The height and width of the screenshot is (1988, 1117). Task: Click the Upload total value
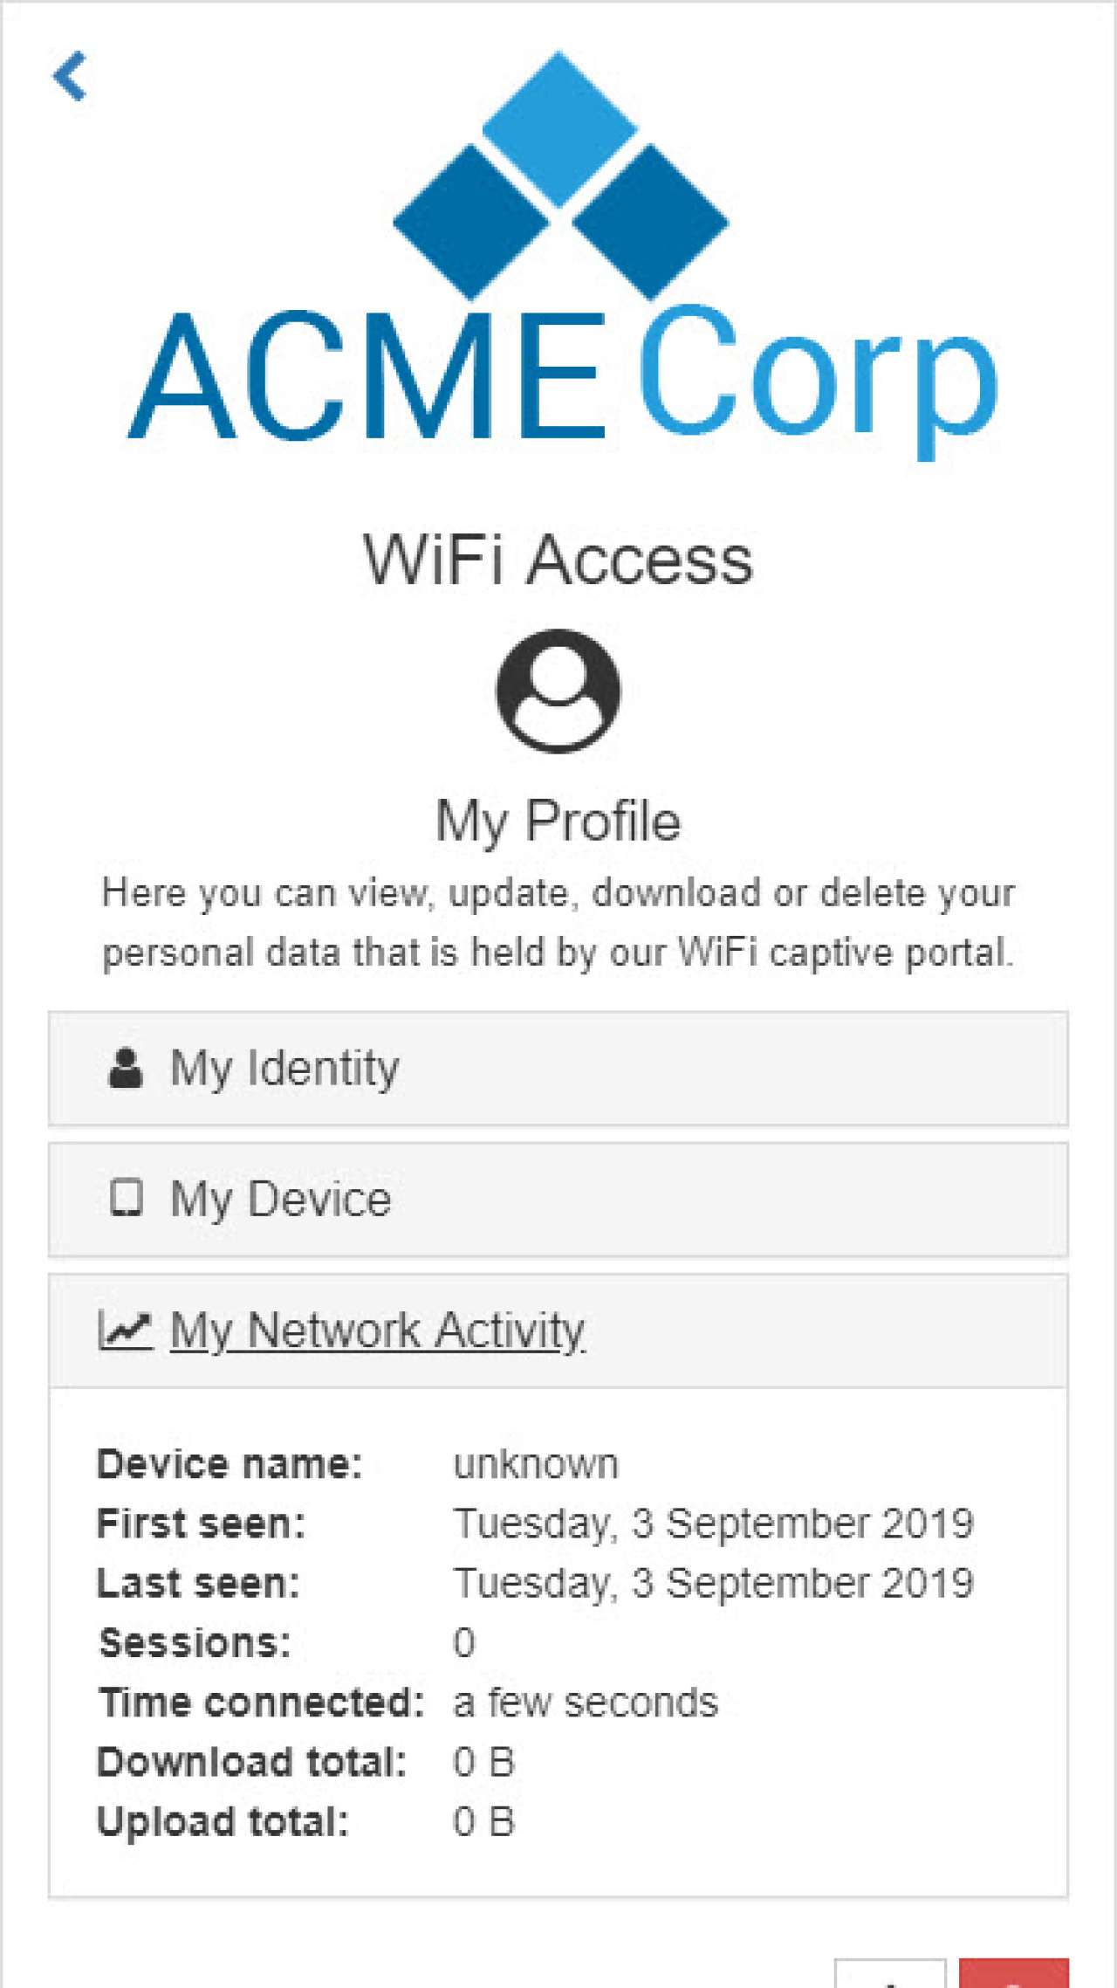pyautogui.click(x=485, y=1820)
